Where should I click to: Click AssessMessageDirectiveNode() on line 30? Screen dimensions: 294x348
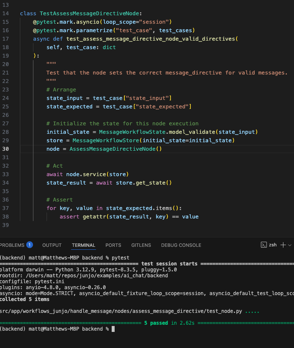115,149
